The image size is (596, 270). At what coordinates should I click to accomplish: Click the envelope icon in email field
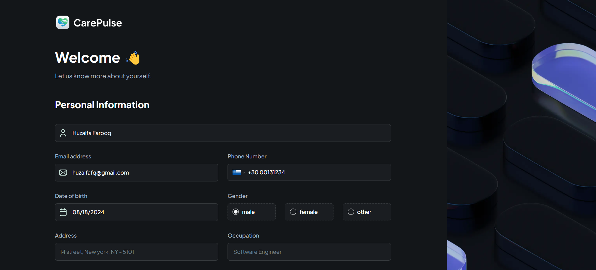[x=63, y=173]
